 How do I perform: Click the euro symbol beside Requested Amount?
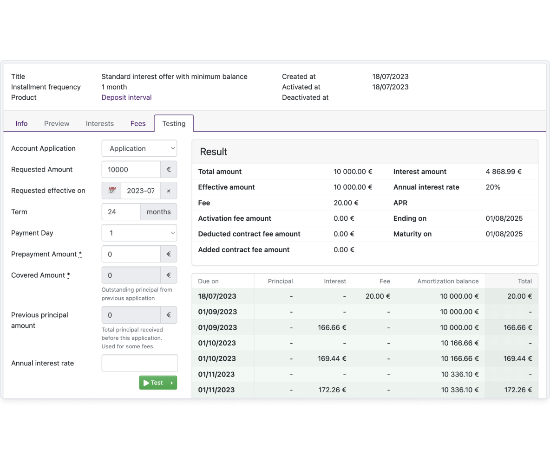168,169
